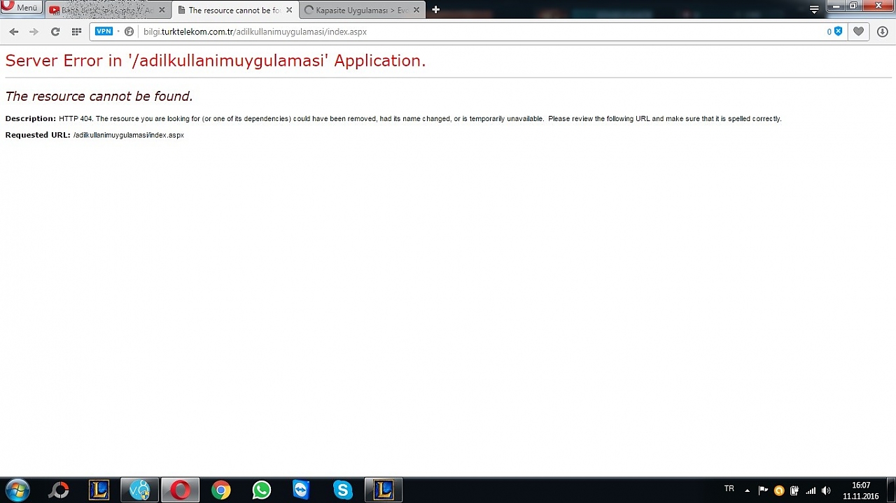Open the blue shield app in taskbar
Screen dimensions: 896x503
click(x=140, y=490)
